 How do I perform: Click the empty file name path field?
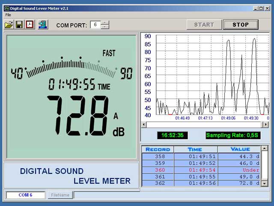click(171, 195)
